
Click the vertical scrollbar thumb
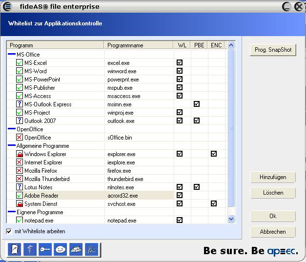click(x=231, y=128)
